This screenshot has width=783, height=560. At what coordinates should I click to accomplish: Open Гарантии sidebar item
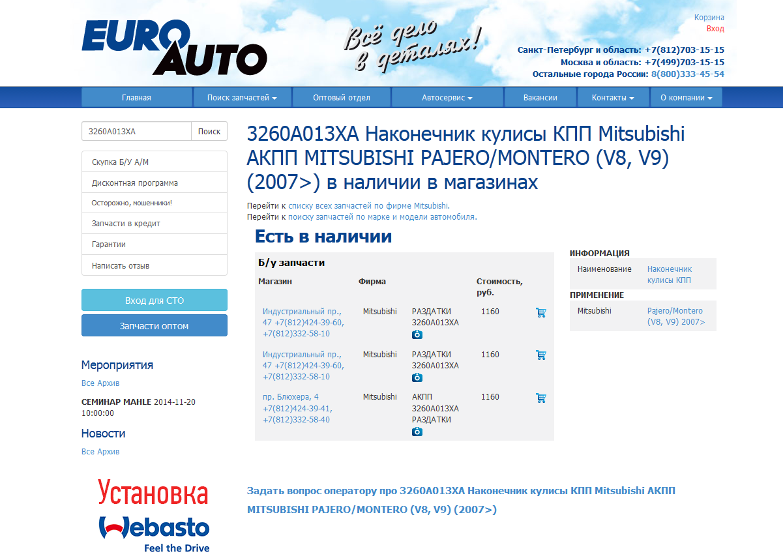tap(155, 244)
